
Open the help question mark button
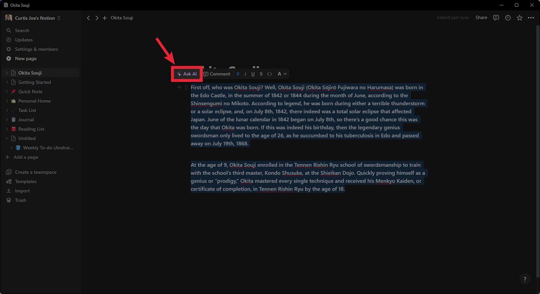click(x=525, y=279)
